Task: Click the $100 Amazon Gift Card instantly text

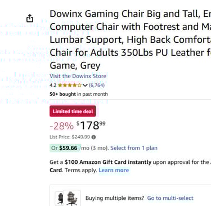Action: click(108, 162)
